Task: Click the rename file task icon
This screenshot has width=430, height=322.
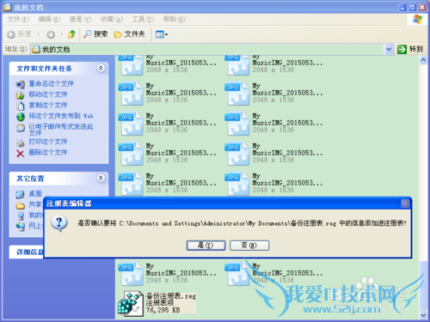Action: coord(21,84)
